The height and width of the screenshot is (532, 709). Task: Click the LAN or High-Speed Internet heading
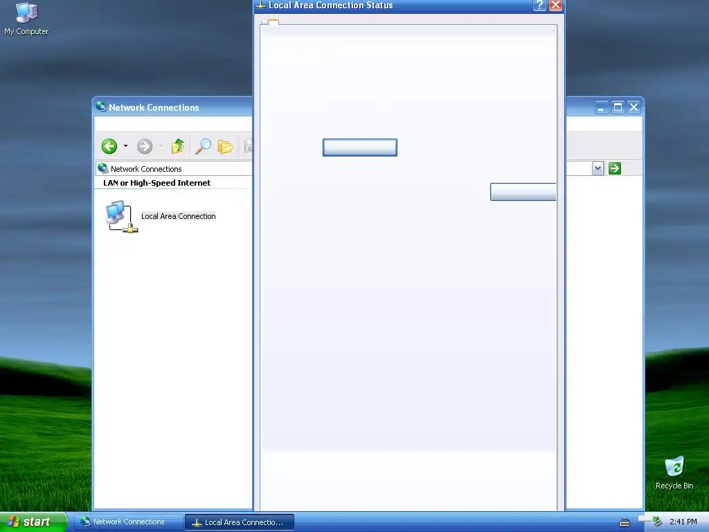point(157,183)
